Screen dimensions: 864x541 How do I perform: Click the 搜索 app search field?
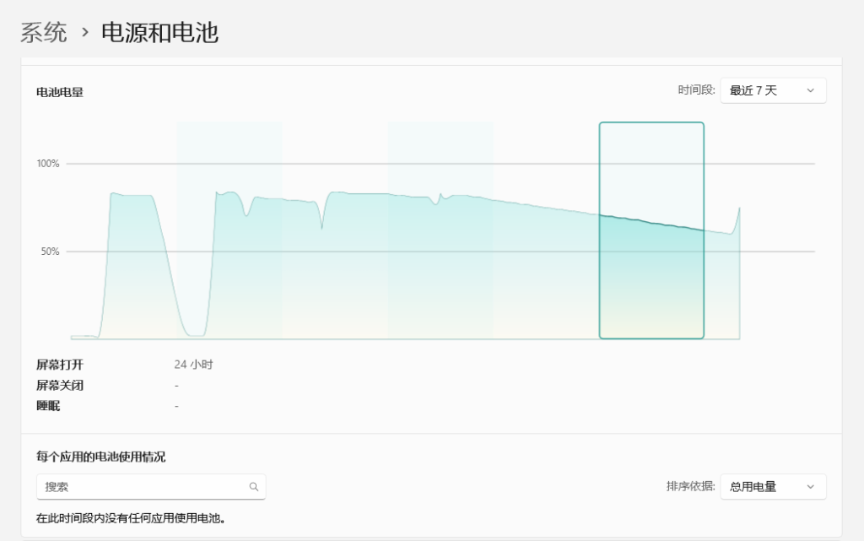coord(143,487)
